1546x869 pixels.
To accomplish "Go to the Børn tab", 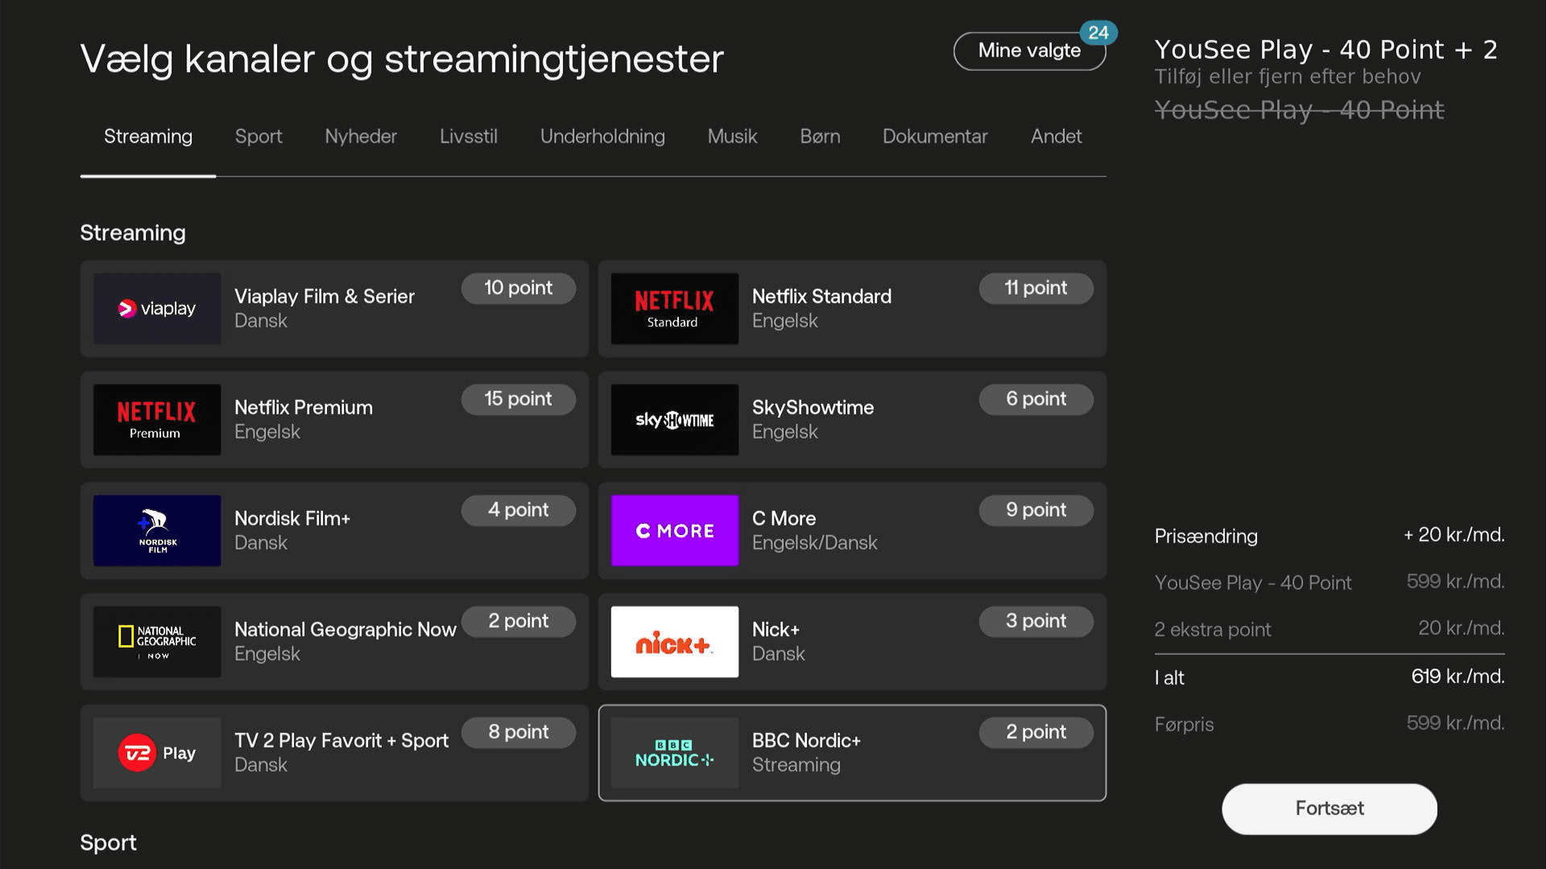I will click(820, 137).
